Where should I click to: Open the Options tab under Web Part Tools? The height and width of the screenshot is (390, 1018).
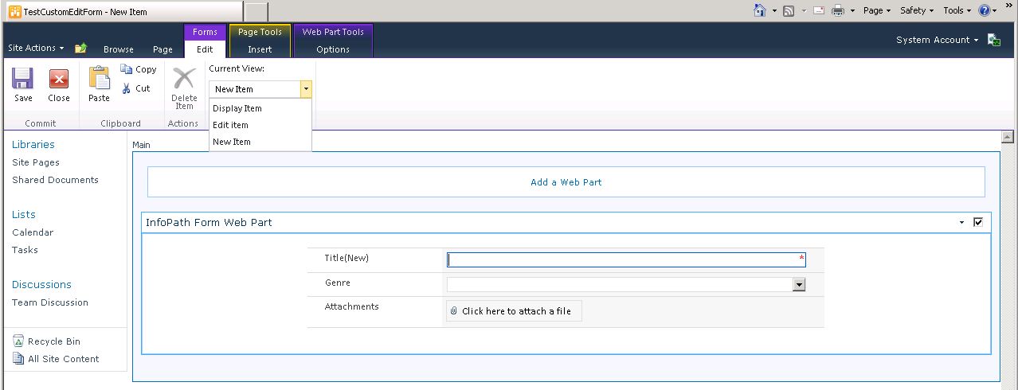[333, 49]
